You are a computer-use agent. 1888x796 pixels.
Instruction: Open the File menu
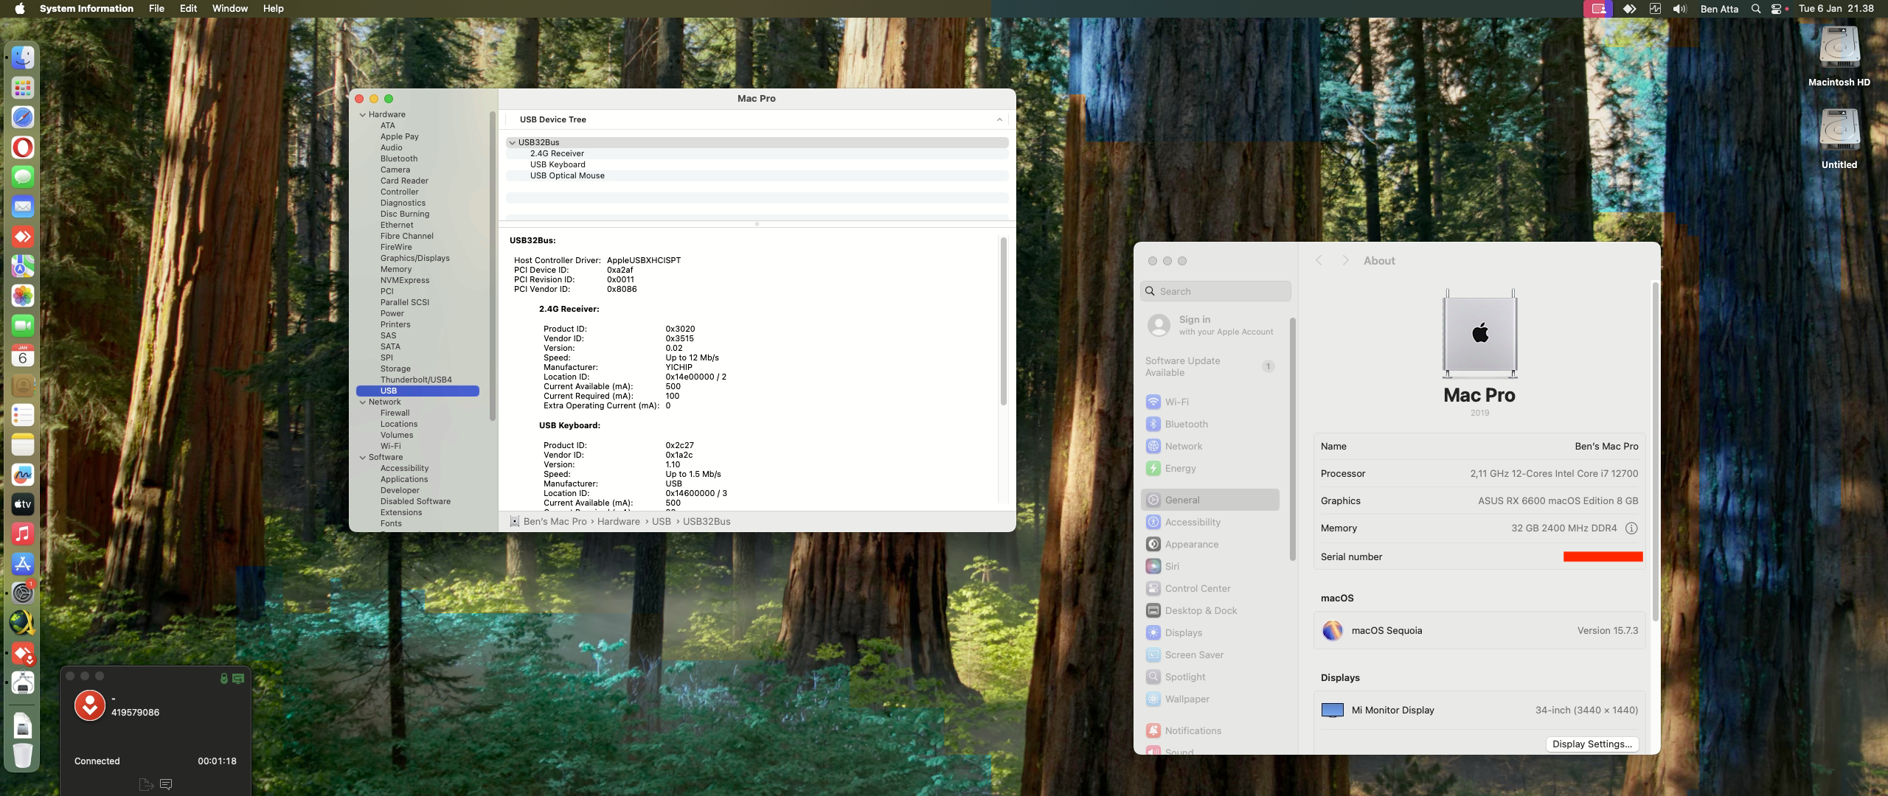(156, 9)
